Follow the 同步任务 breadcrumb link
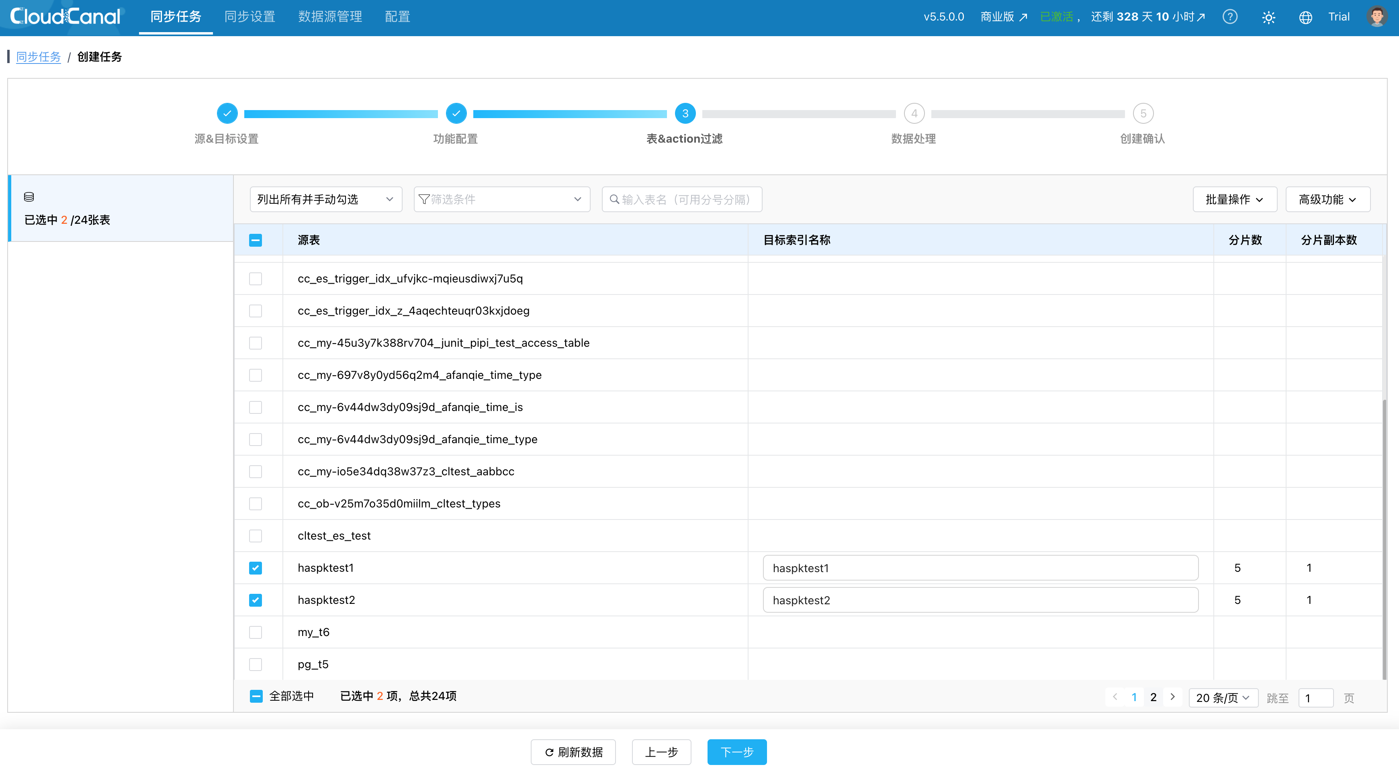 click(x=38, y=57)
